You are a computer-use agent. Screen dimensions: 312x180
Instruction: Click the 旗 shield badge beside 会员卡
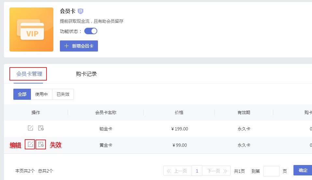[80, 11]
